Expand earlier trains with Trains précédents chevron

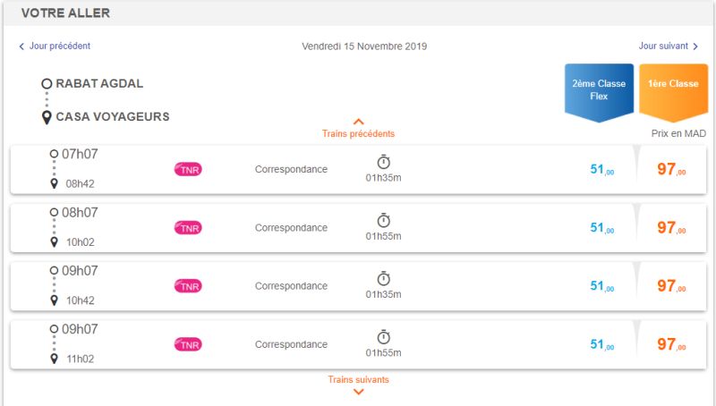(x=359, y=122)
